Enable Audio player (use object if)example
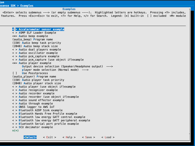 pyautogui.click(x=44, y=87)
